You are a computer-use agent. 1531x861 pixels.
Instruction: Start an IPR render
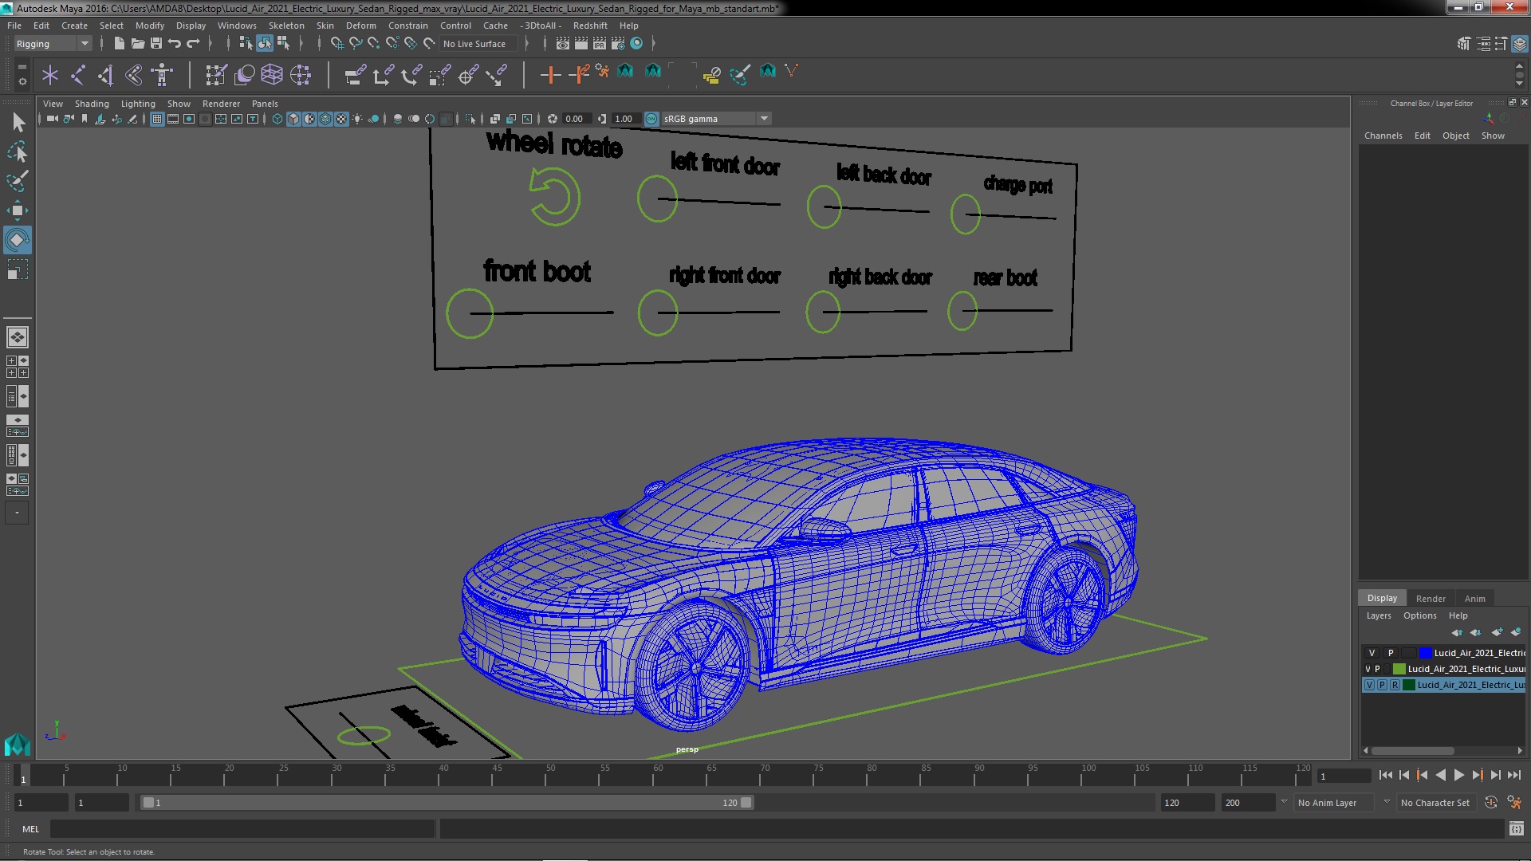pyautogui.click(x=599, y=44)
